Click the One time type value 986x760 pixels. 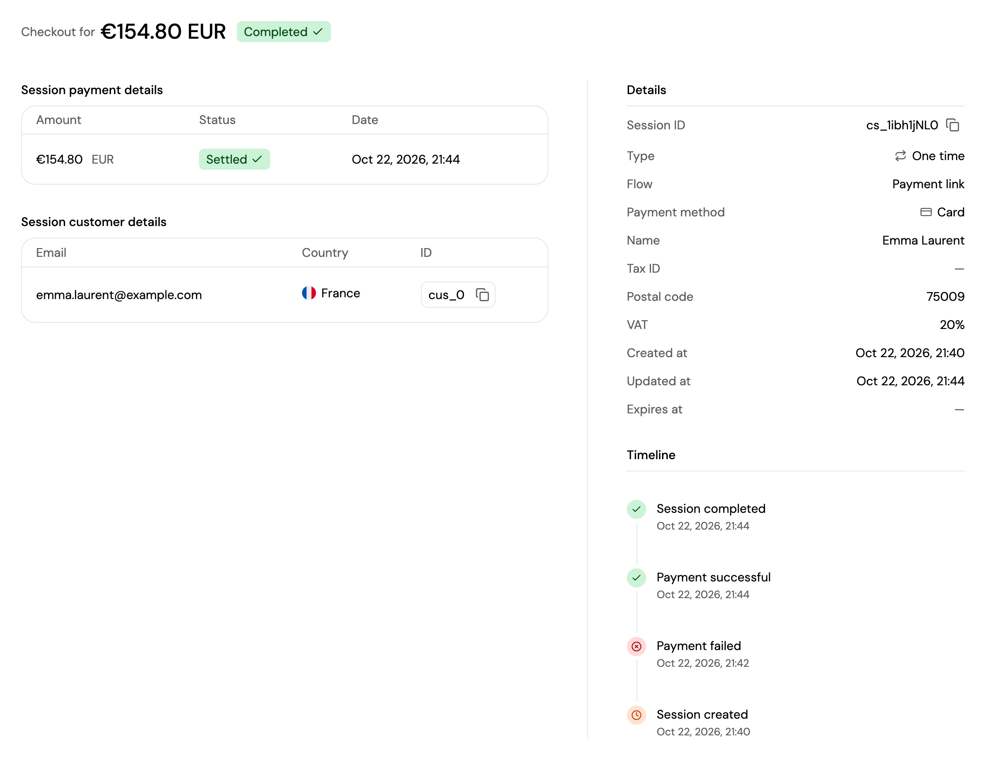(x=938, y=156)
